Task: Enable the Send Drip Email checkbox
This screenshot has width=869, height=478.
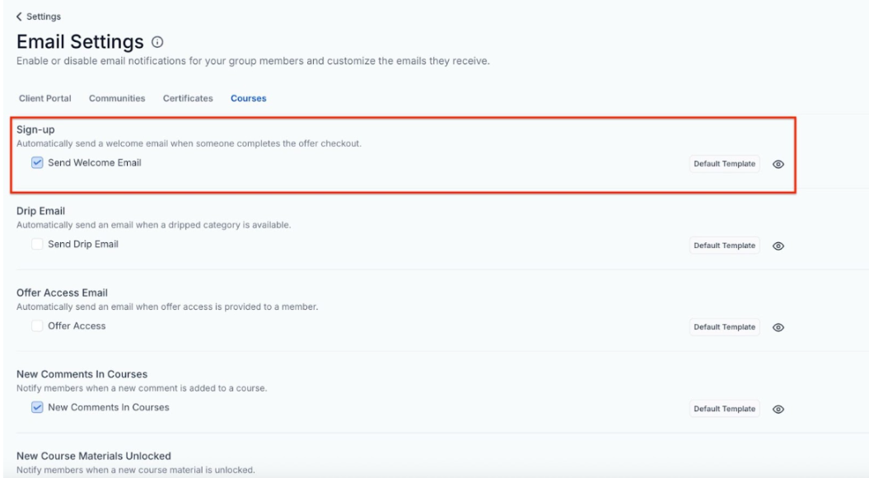Action: coord(37,244)
